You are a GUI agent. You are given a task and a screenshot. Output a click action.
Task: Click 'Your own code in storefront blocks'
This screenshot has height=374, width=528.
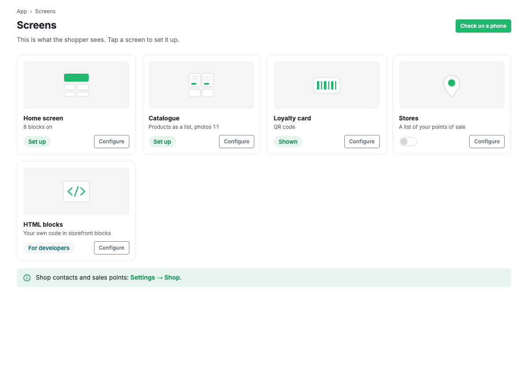click(x=67, y=233)
